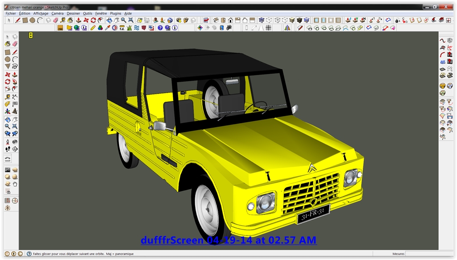Select the Axes tool
This screenshot has height=260, width=457.
tap(8, 111)
